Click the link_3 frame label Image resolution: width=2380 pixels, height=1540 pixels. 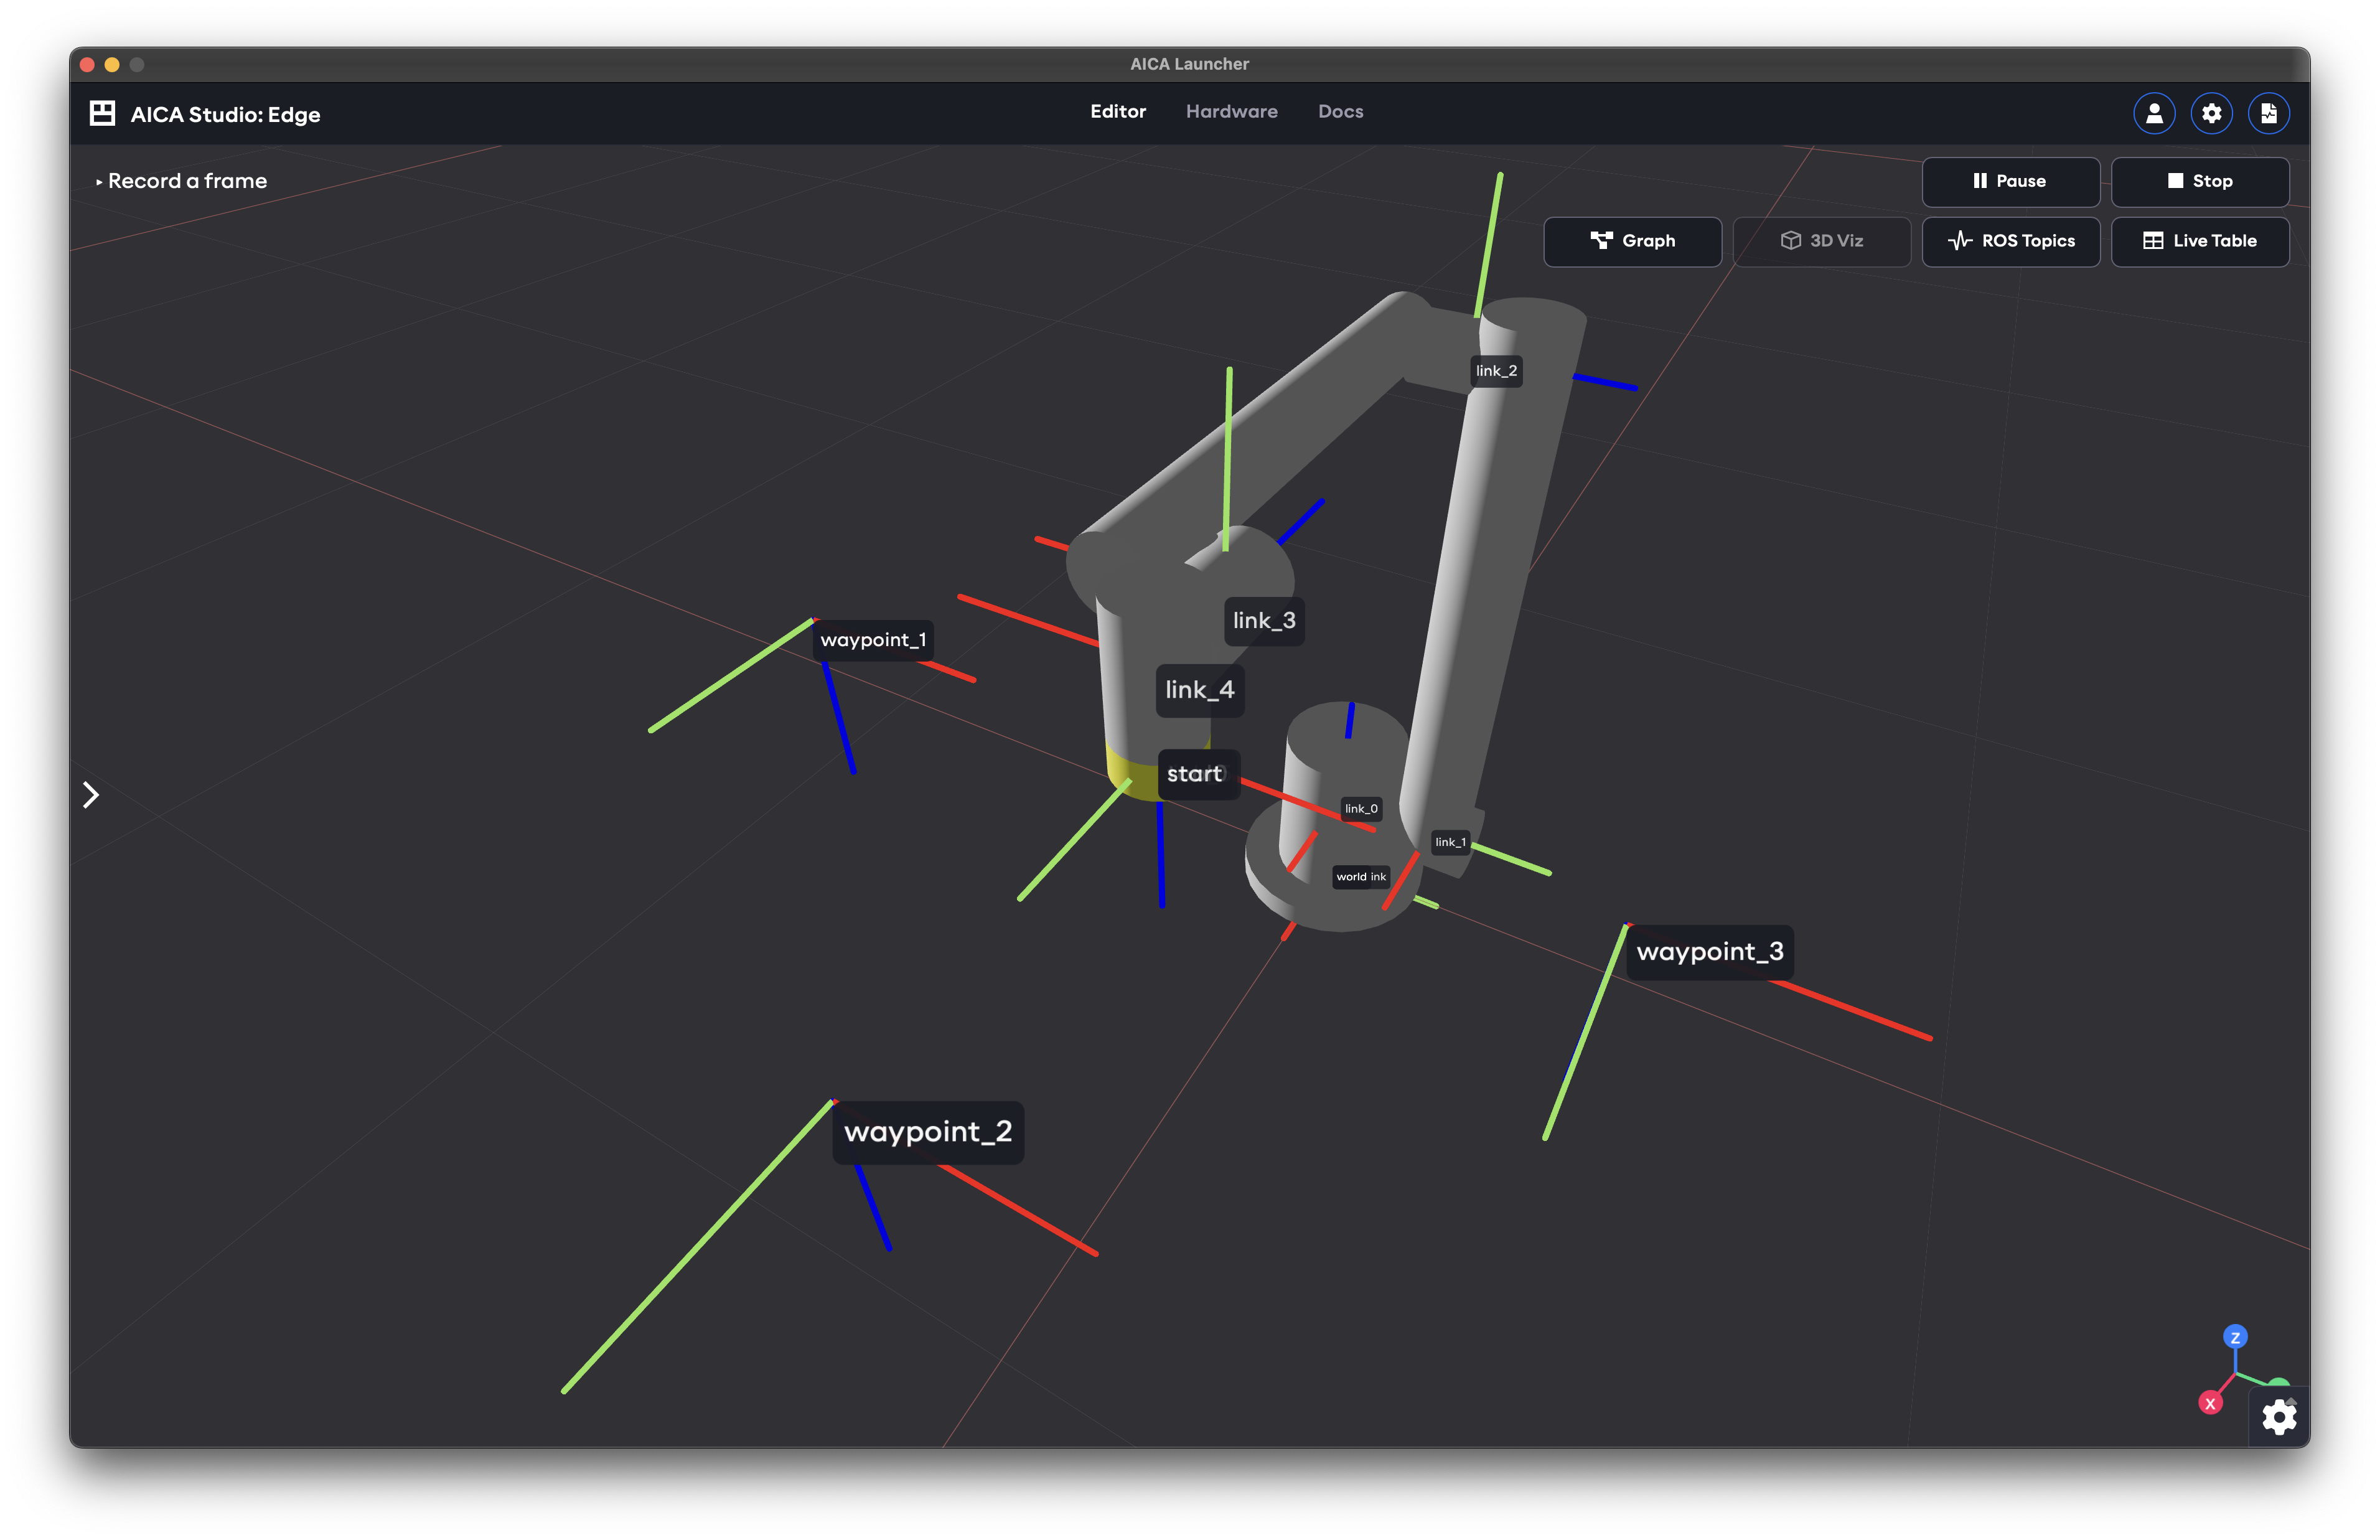(1263, 620)
